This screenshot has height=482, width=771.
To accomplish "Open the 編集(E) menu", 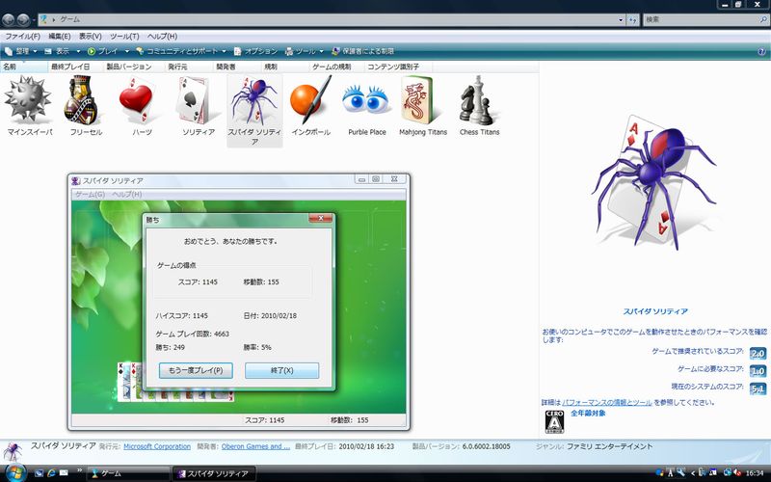I will [60, 37].
